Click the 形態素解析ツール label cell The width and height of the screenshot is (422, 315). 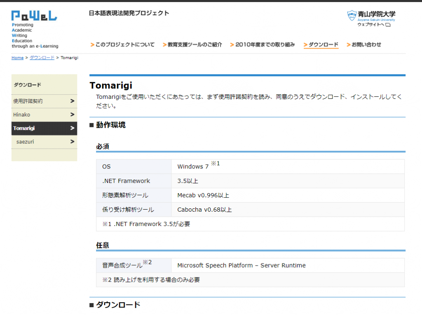[134, 195]
